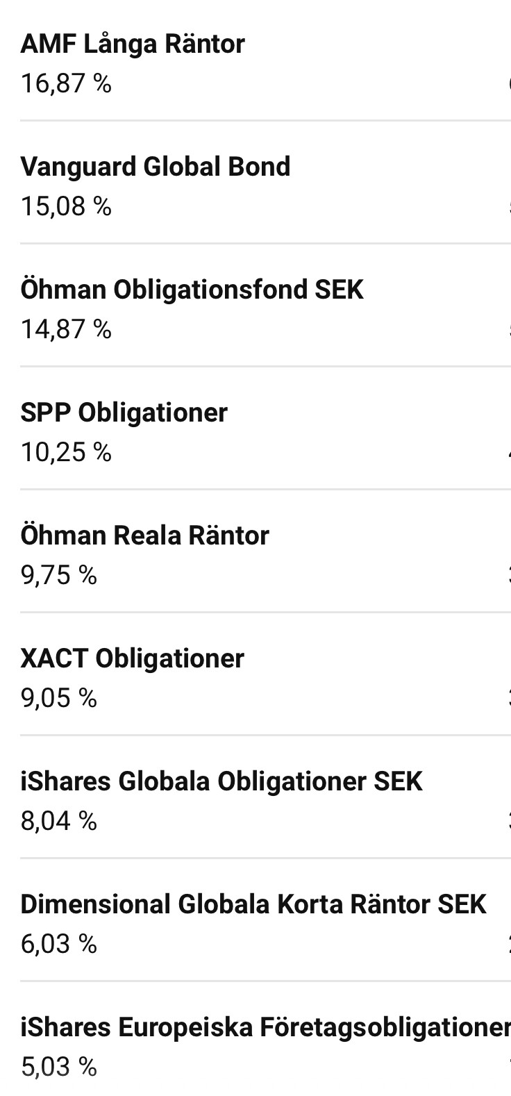Tap the Öhman Obligationsfond SEK name

(x=192, y=290)
